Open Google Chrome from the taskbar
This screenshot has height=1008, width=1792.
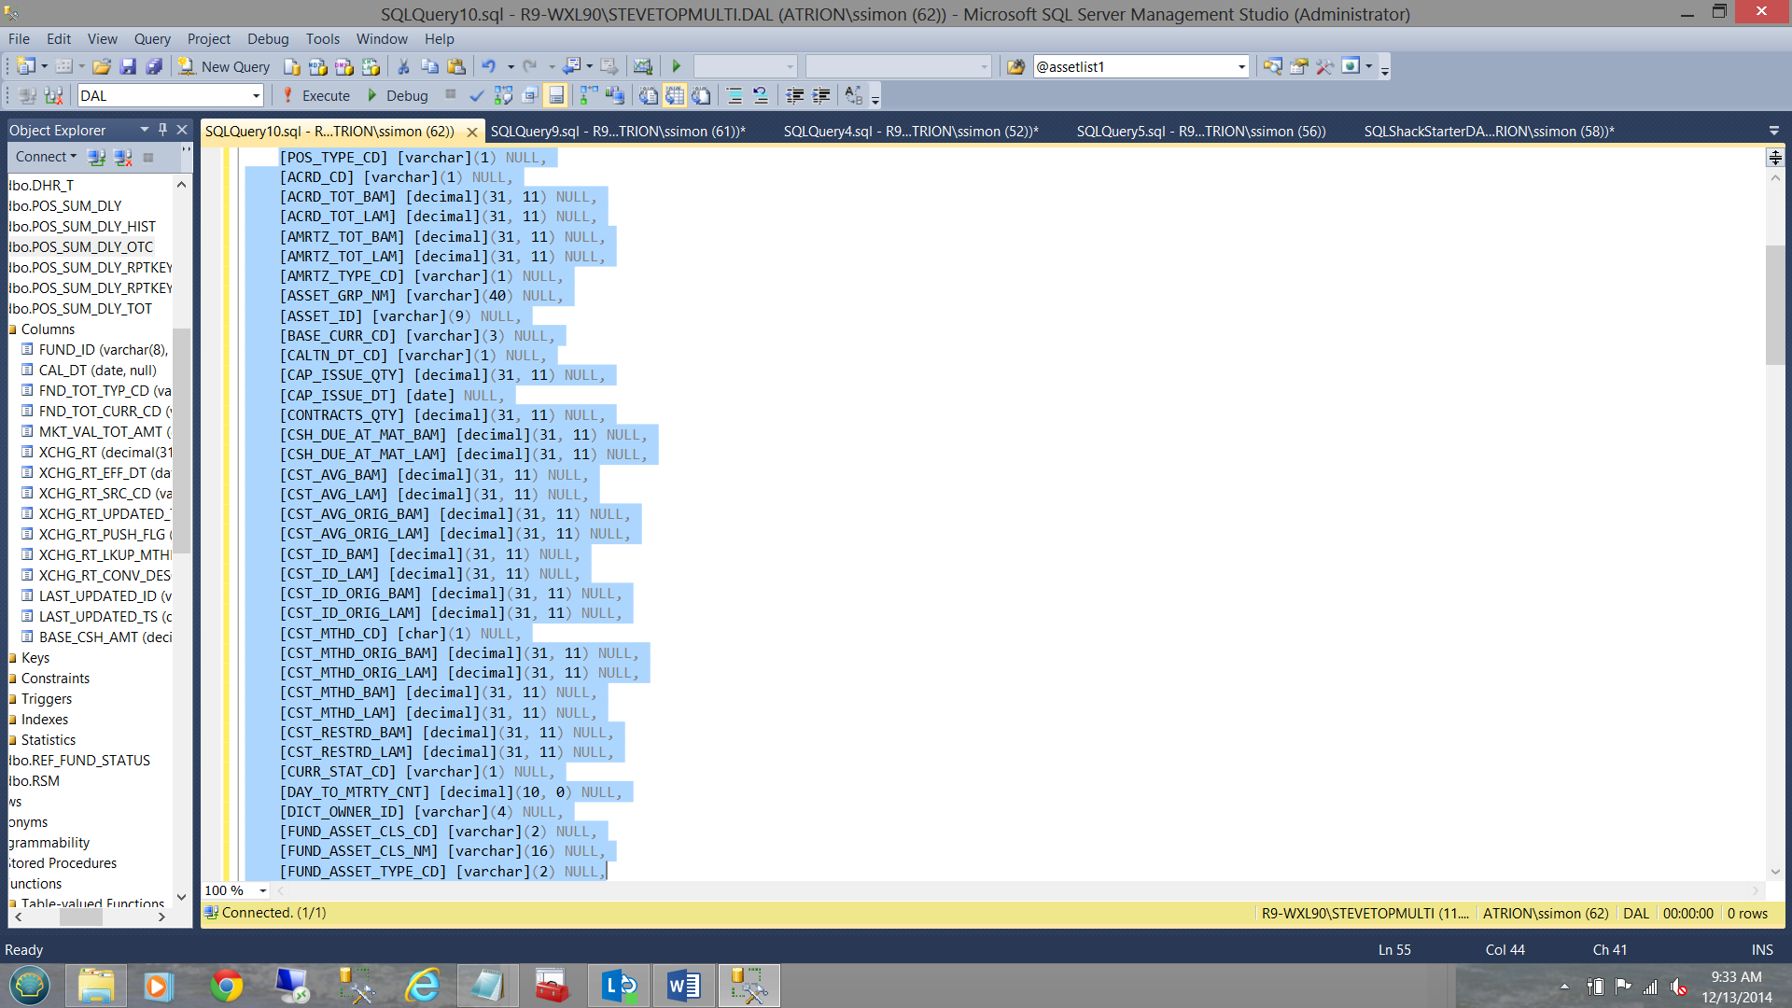(226, 986)
